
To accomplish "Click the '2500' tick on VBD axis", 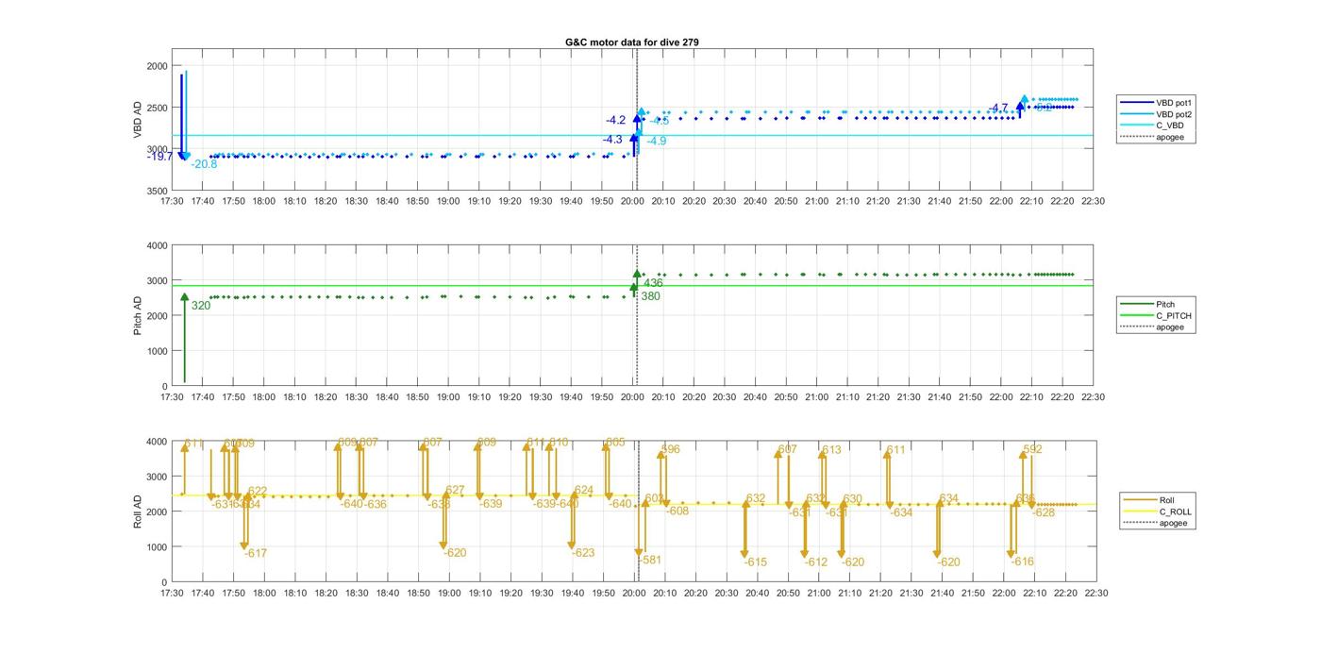I will pos(157,108).
